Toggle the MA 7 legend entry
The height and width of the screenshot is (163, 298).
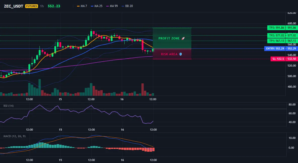tap(82, 6)
